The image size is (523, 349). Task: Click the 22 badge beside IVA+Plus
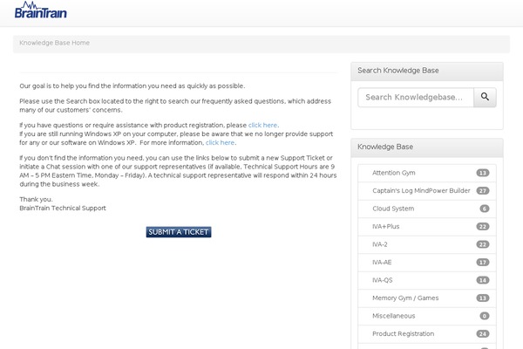point(483,227)
